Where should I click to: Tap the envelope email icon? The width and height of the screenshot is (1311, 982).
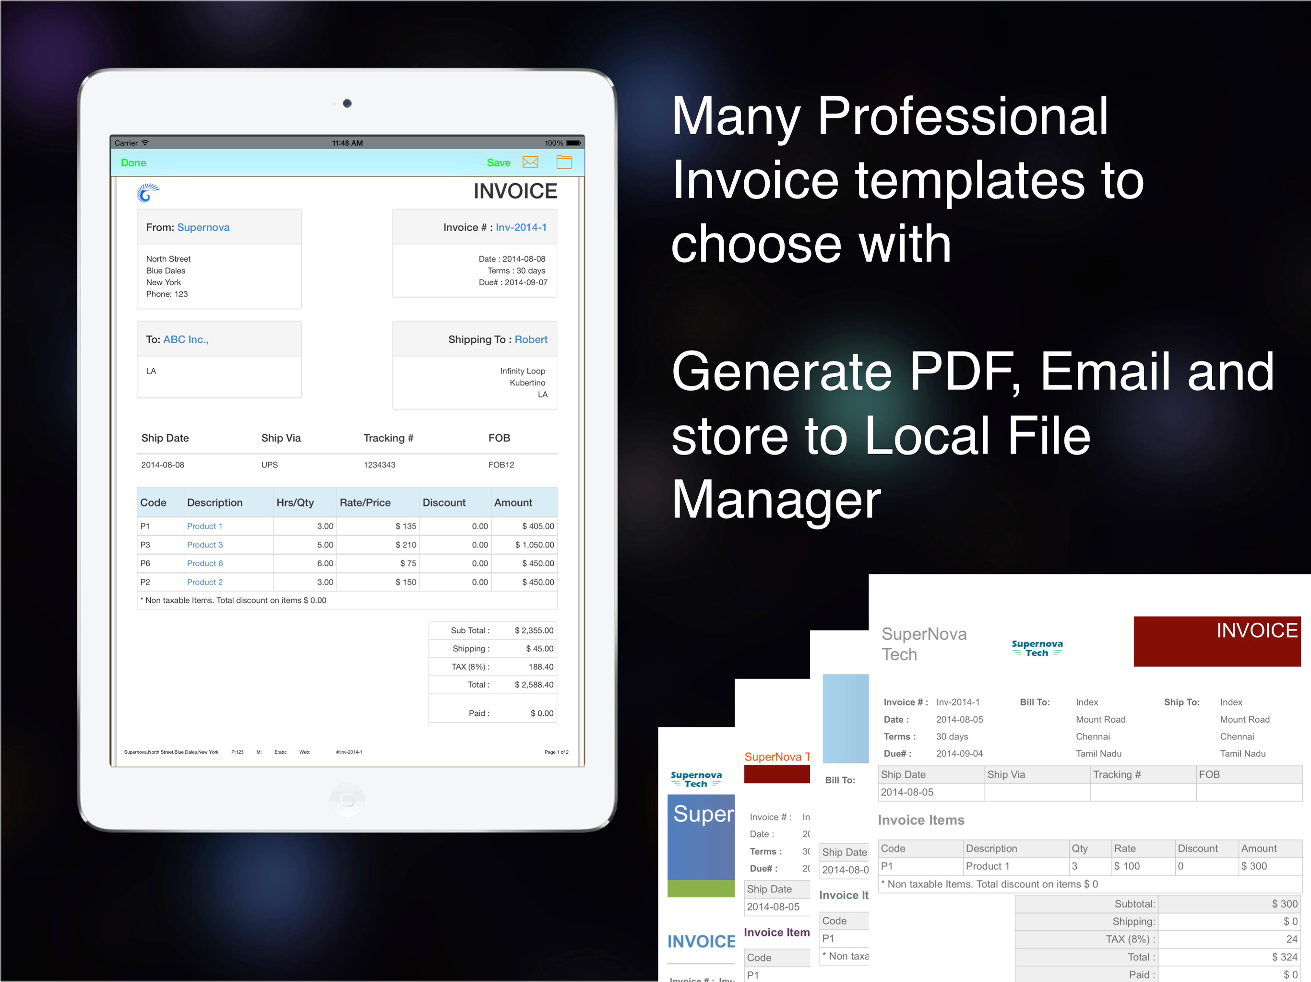coord(530,162)
